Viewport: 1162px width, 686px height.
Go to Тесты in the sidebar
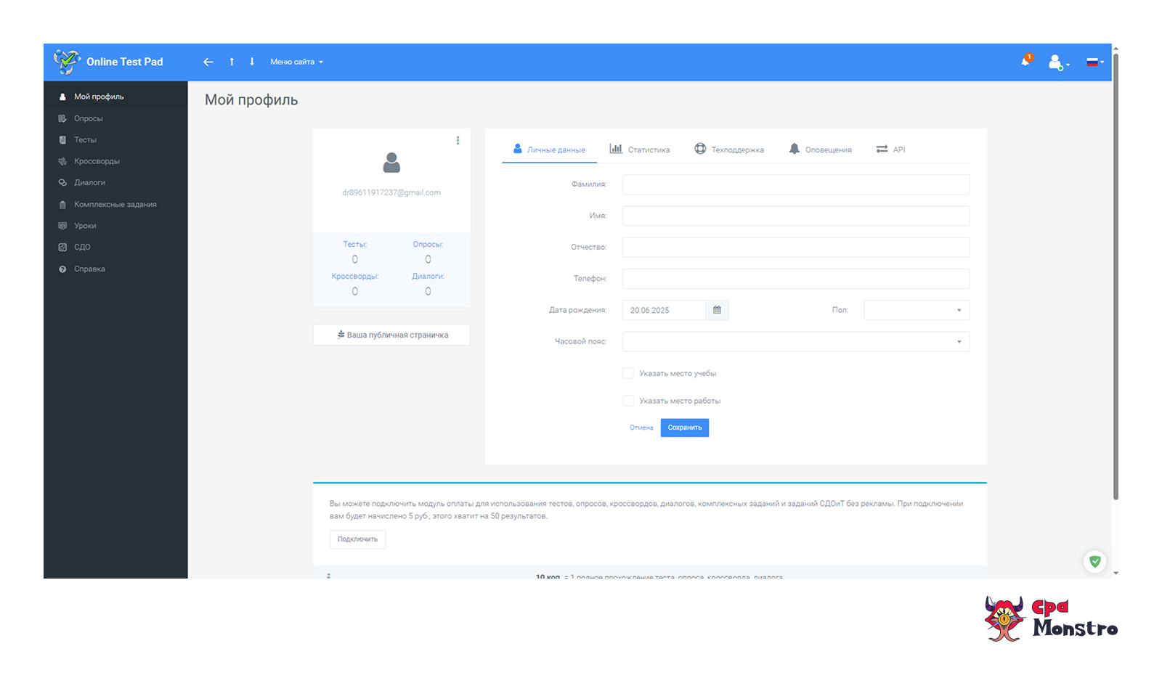(115, 139)
